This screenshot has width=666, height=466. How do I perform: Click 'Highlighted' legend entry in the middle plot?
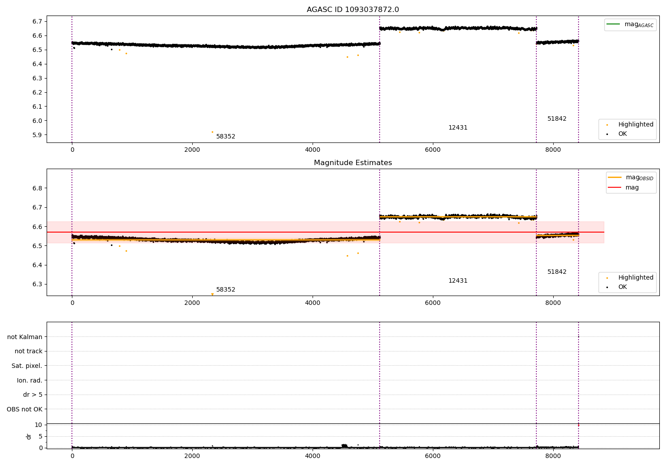tap(630, 278)
